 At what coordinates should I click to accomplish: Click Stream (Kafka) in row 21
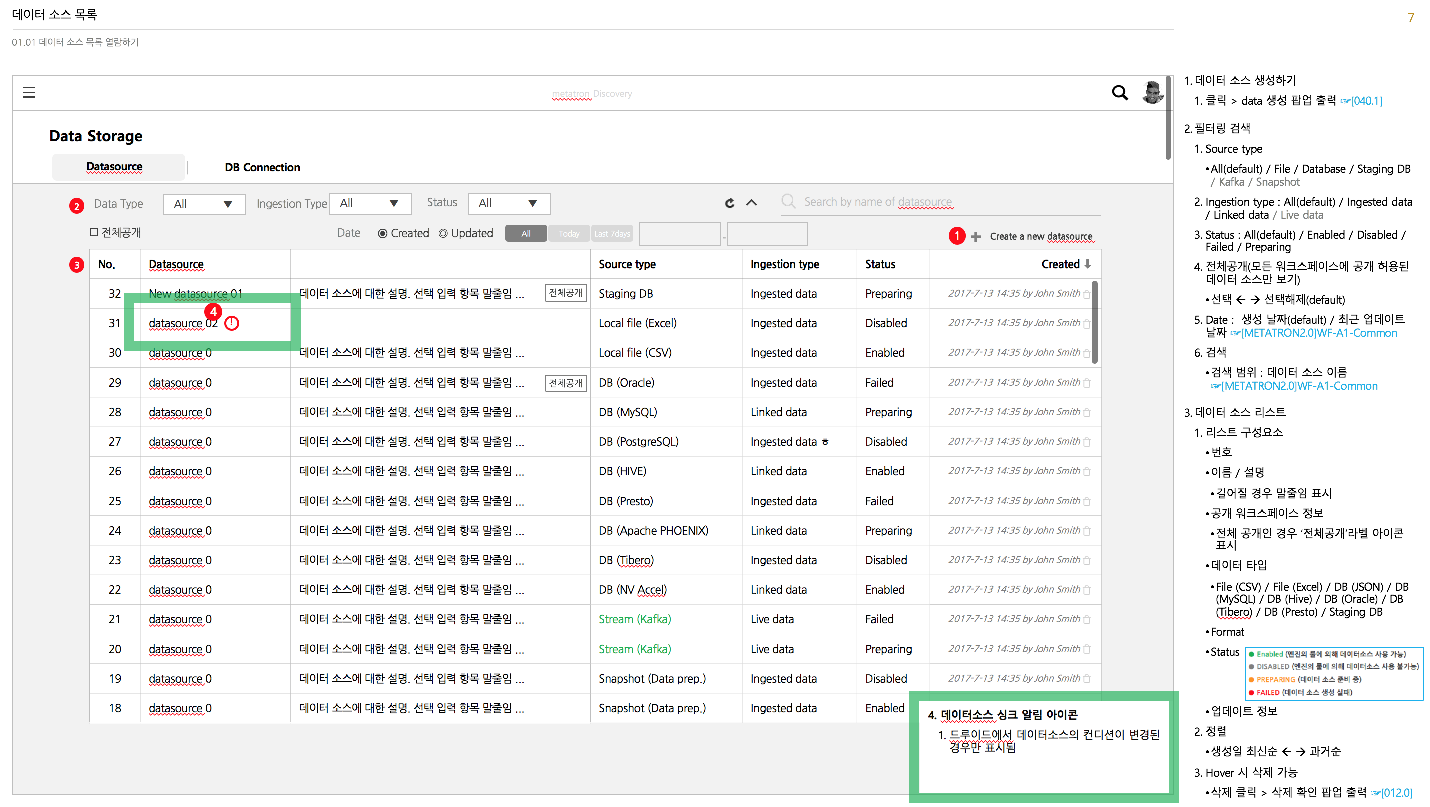click(634, 619)
